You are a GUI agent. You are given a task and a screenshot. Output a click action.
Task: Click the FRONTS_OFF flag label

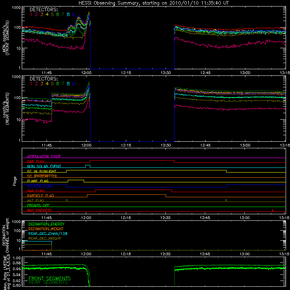[x=38, y=205]
